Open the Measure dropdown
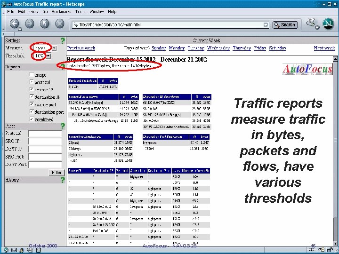The width and height of the screenshot is (339, 254). pos(54,48)
